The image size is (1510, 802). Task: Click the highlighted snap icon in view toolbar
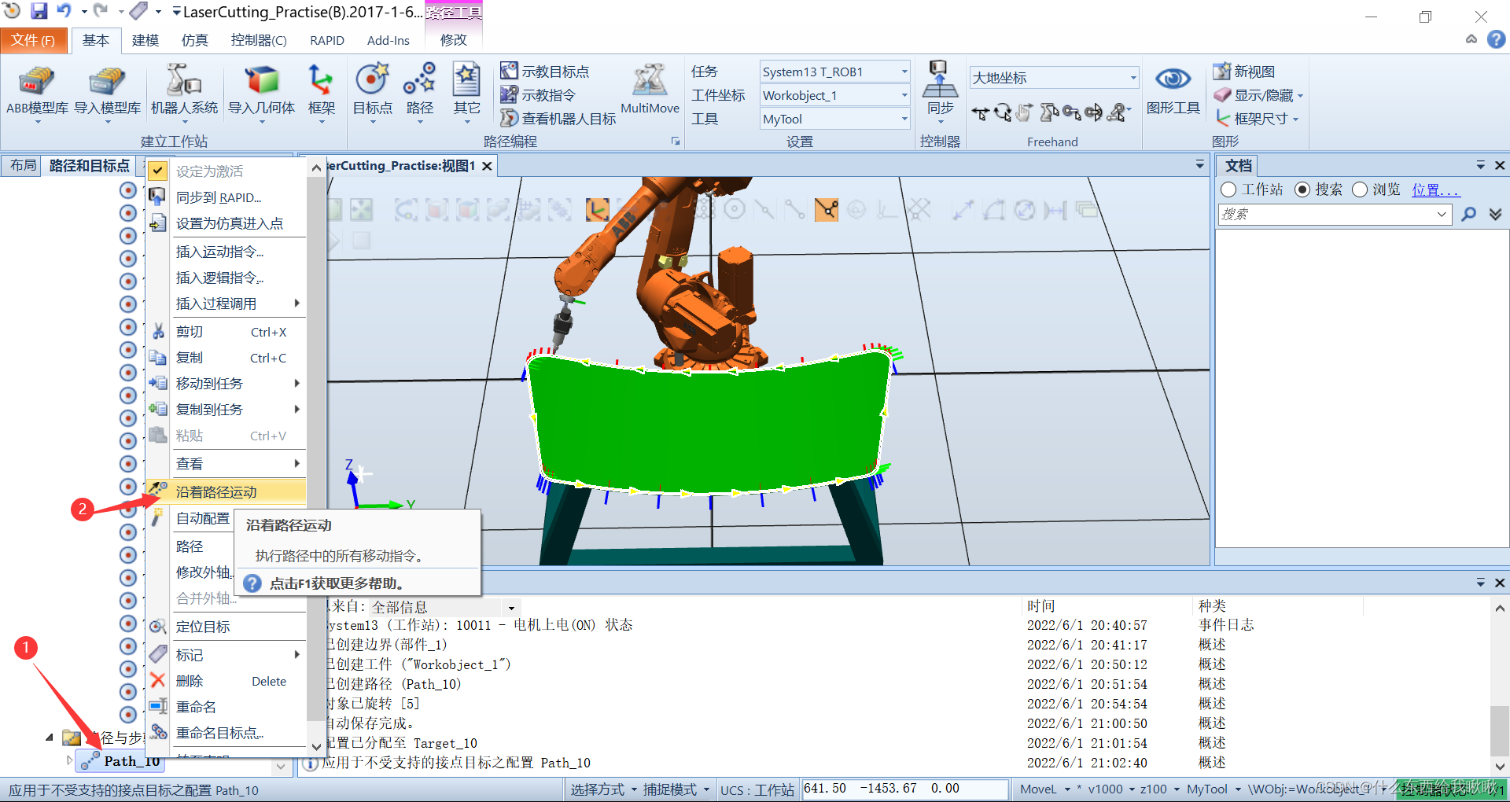coord(826,210)
